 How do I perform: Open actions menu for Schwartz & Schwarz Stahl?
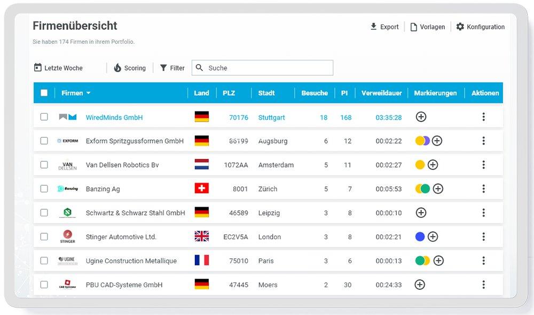tap(484, 212)
